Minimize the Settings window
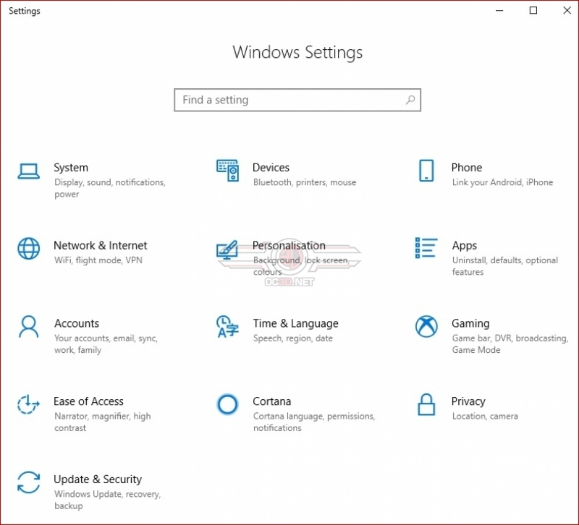The image size is (579, 525). [499, 11]
